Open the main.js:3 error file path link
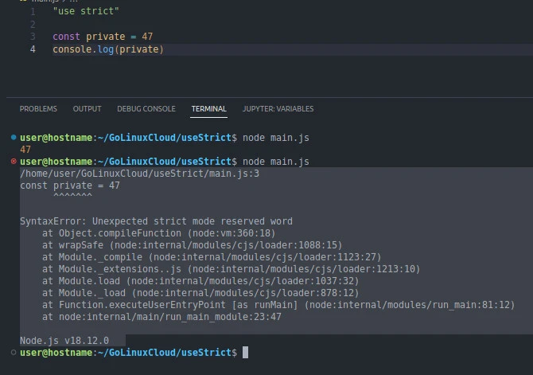Image resolution: width=533 pixels, height=375 pixels. [x=139, y=174]
